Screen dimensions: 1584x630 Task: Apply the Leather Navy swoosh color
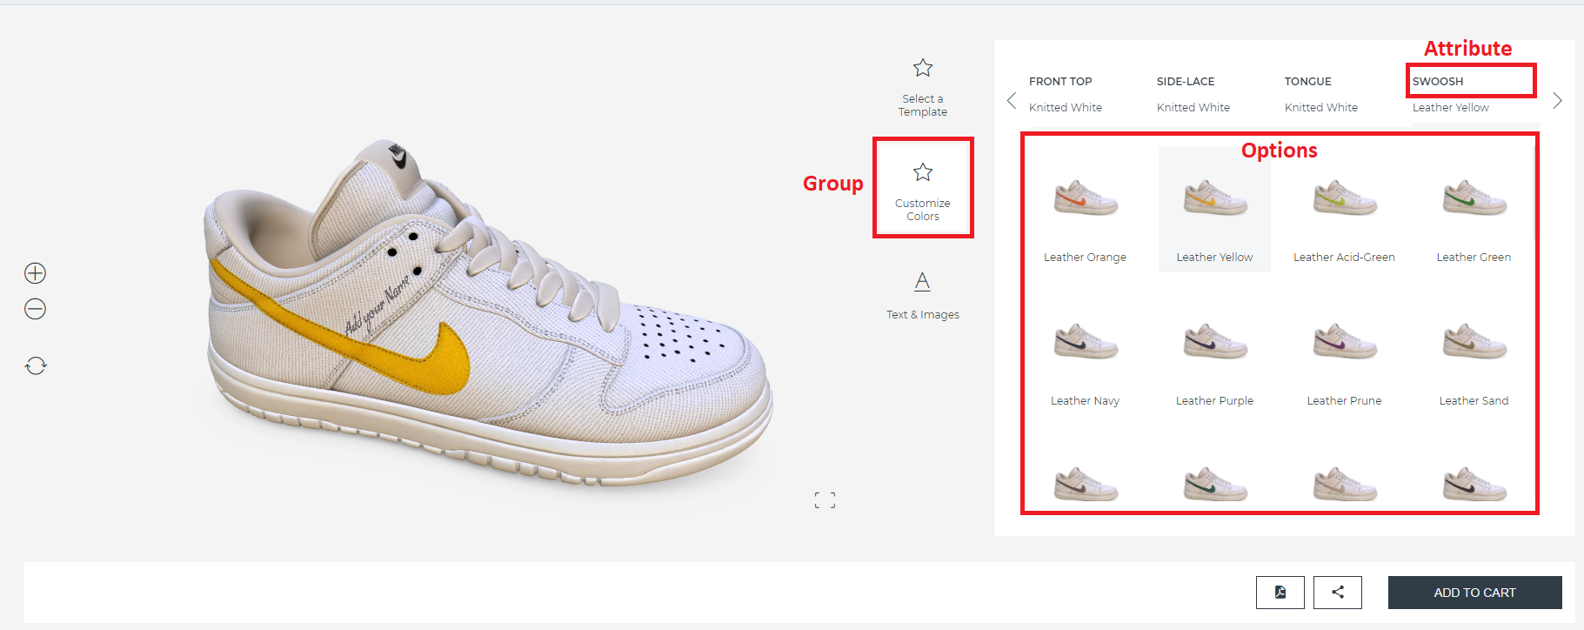point(1085,353)
